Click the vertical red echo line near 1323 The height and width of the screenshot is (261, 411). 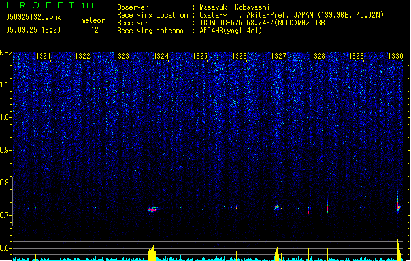click(x=120, y=209)
